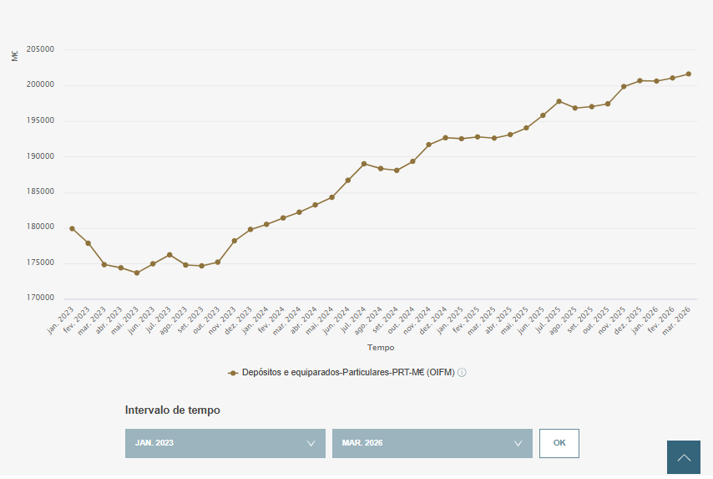Screen dimensions: 713x479
Task: Open the info icon beside the legend label
Action: [462, 373]
